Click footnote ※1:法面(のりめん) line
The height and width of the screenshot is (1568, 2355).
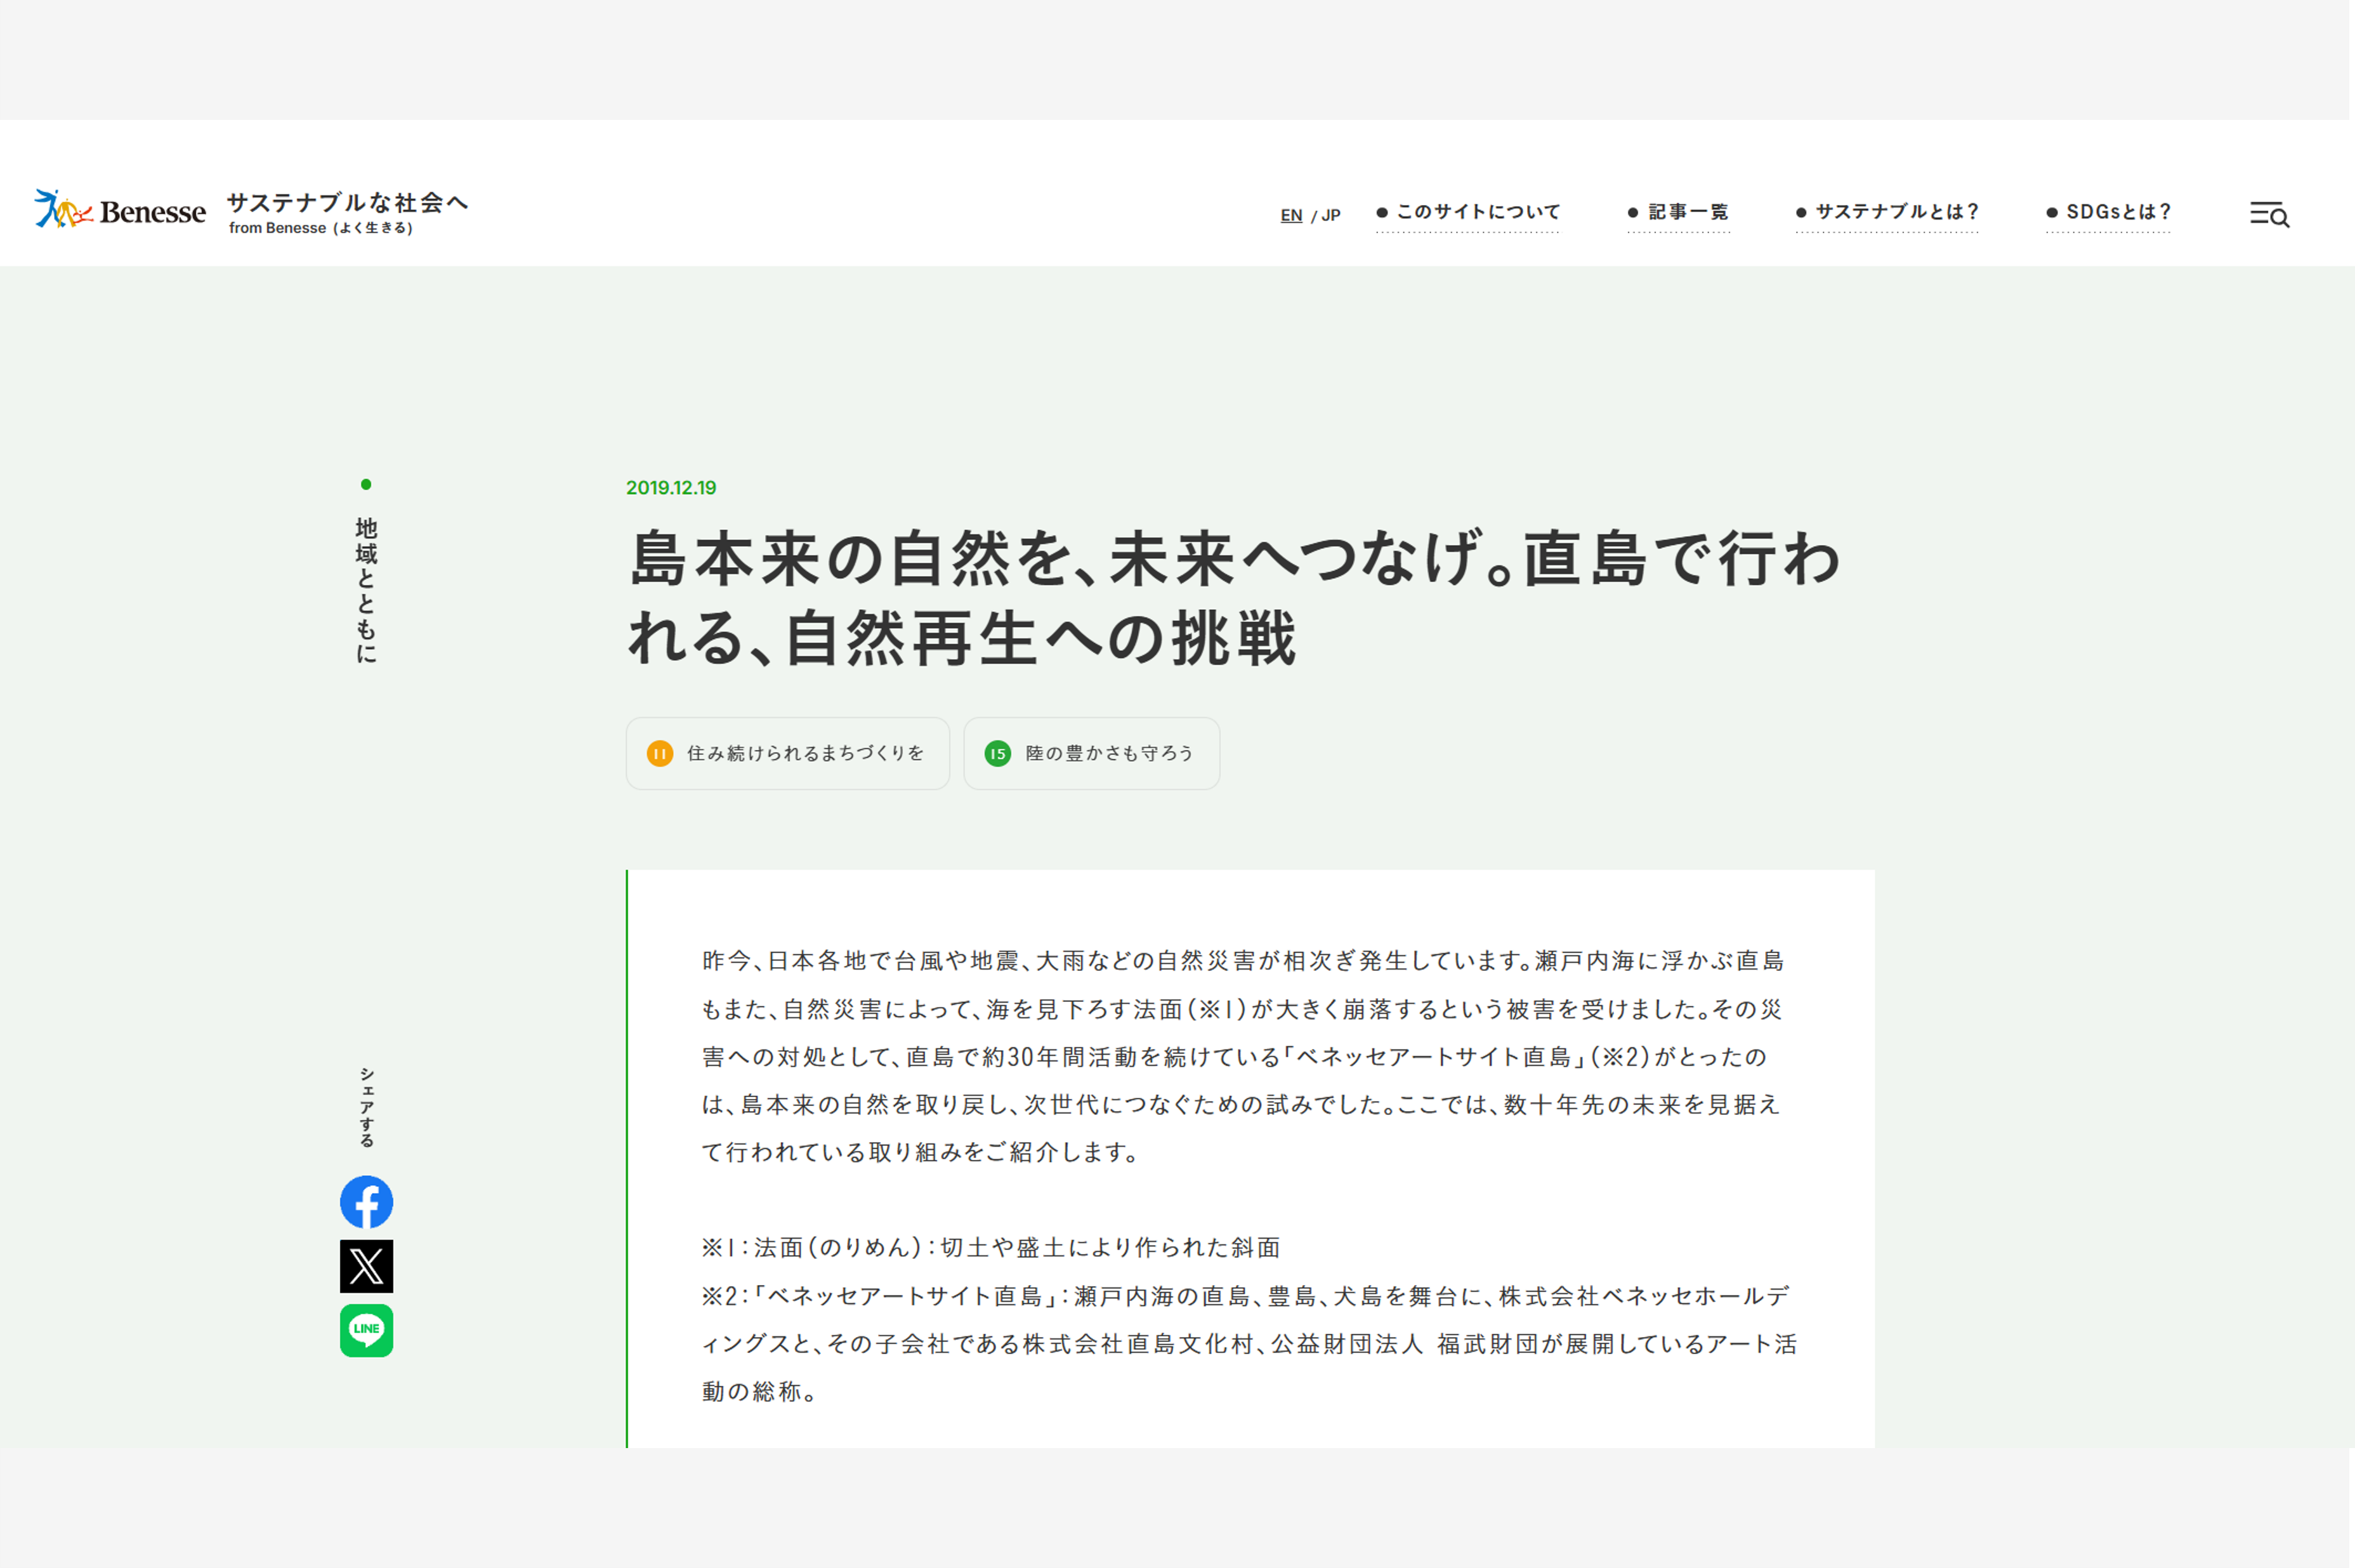pos(990,1248)
